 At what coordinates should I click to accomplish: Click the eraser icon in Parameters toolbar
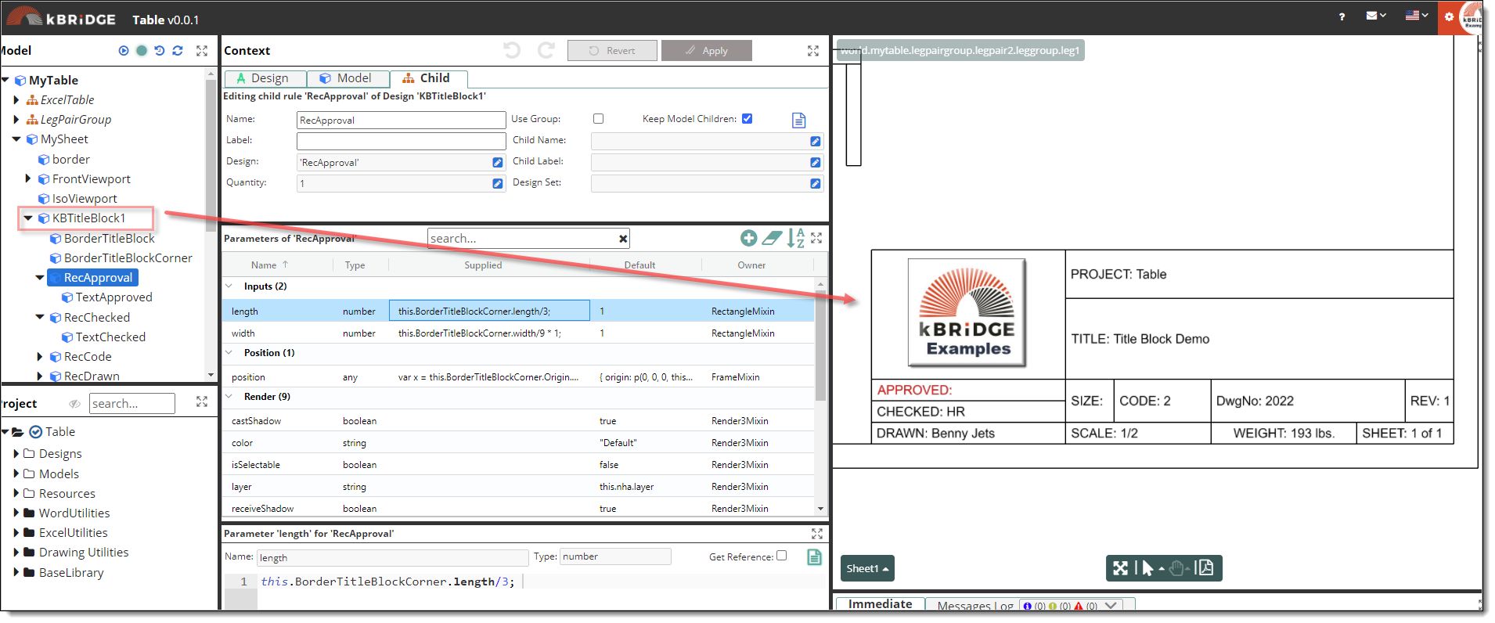773,238
